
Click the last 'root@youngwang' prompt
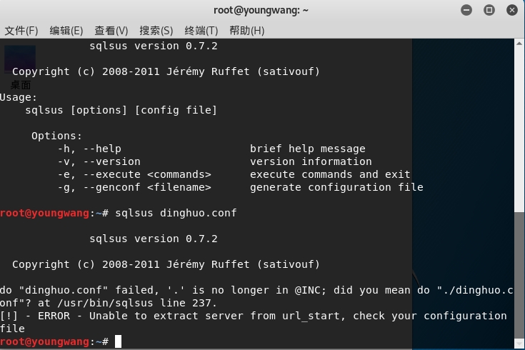44,341
